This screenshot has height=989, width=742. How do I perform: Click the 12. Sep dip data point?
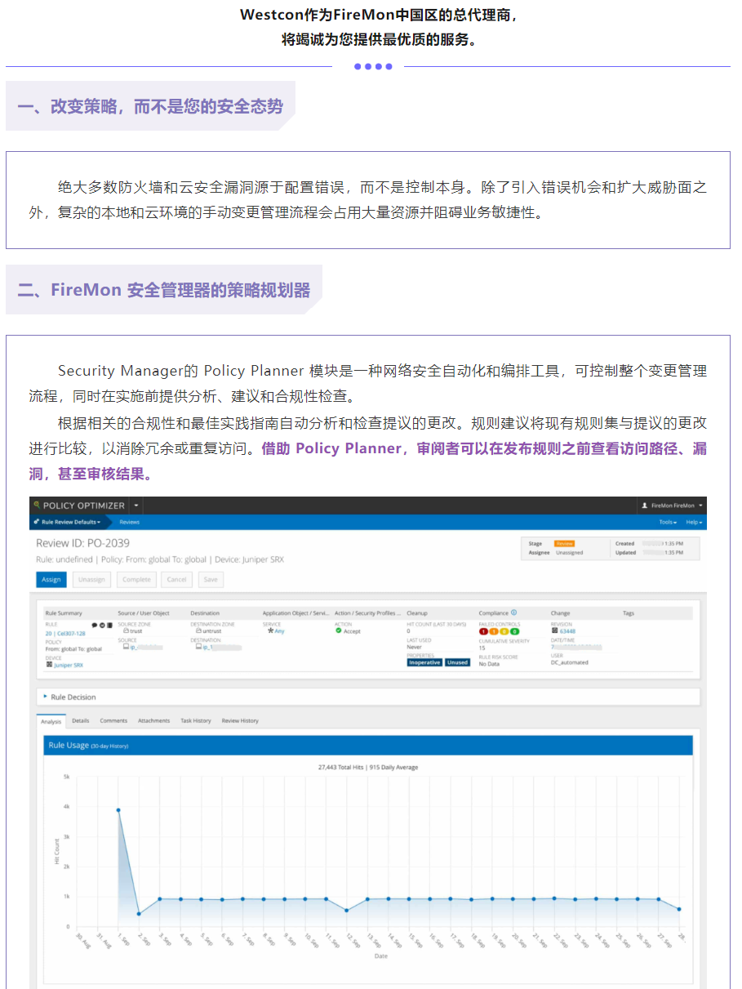click(347, 910)
